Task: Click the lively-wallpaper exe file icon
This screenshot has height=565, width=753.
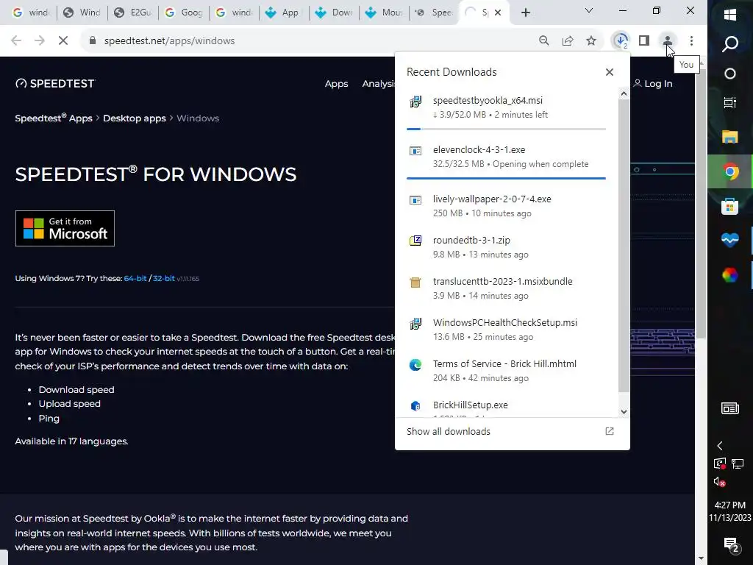Action: (415, 200)
